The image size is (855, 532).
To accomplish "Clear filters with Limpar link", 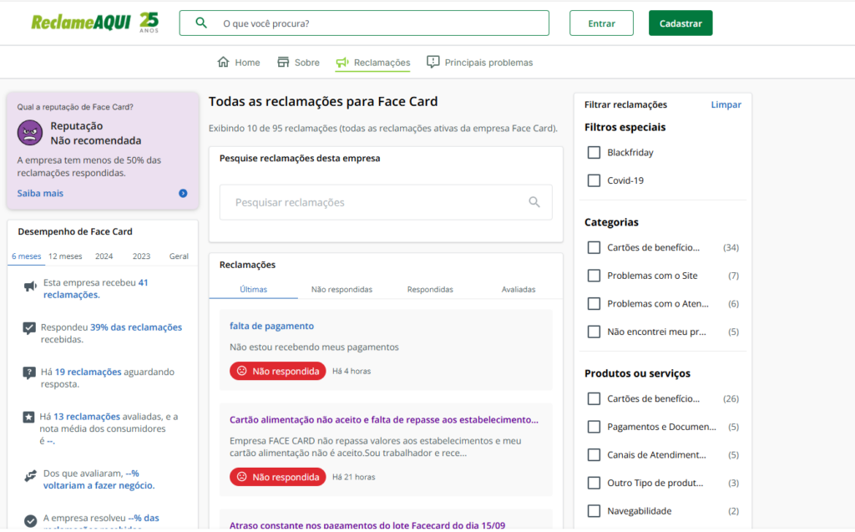I will point(726,104).
